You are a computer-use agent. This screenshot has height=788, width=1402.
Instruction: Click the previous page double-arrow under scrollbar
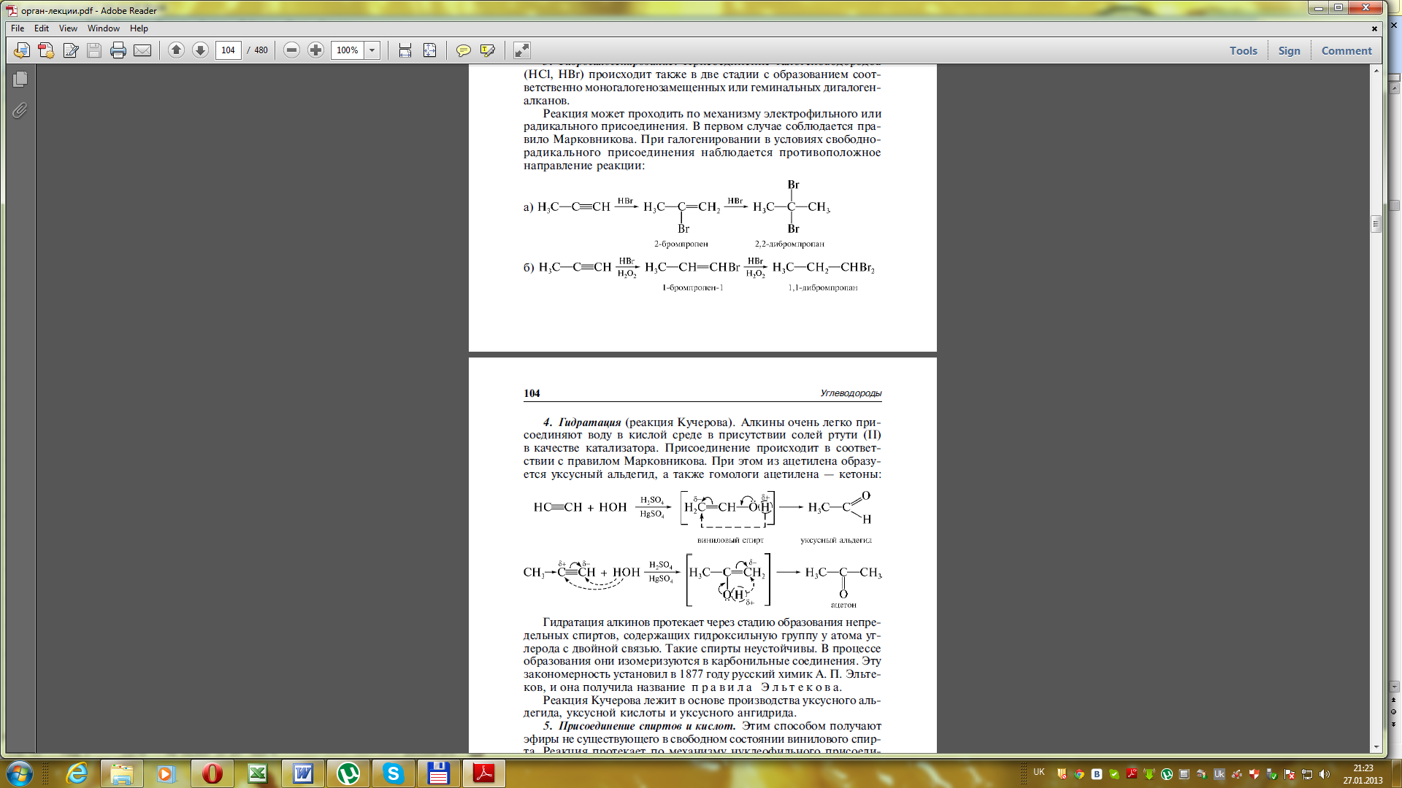tap(1394, 700)
